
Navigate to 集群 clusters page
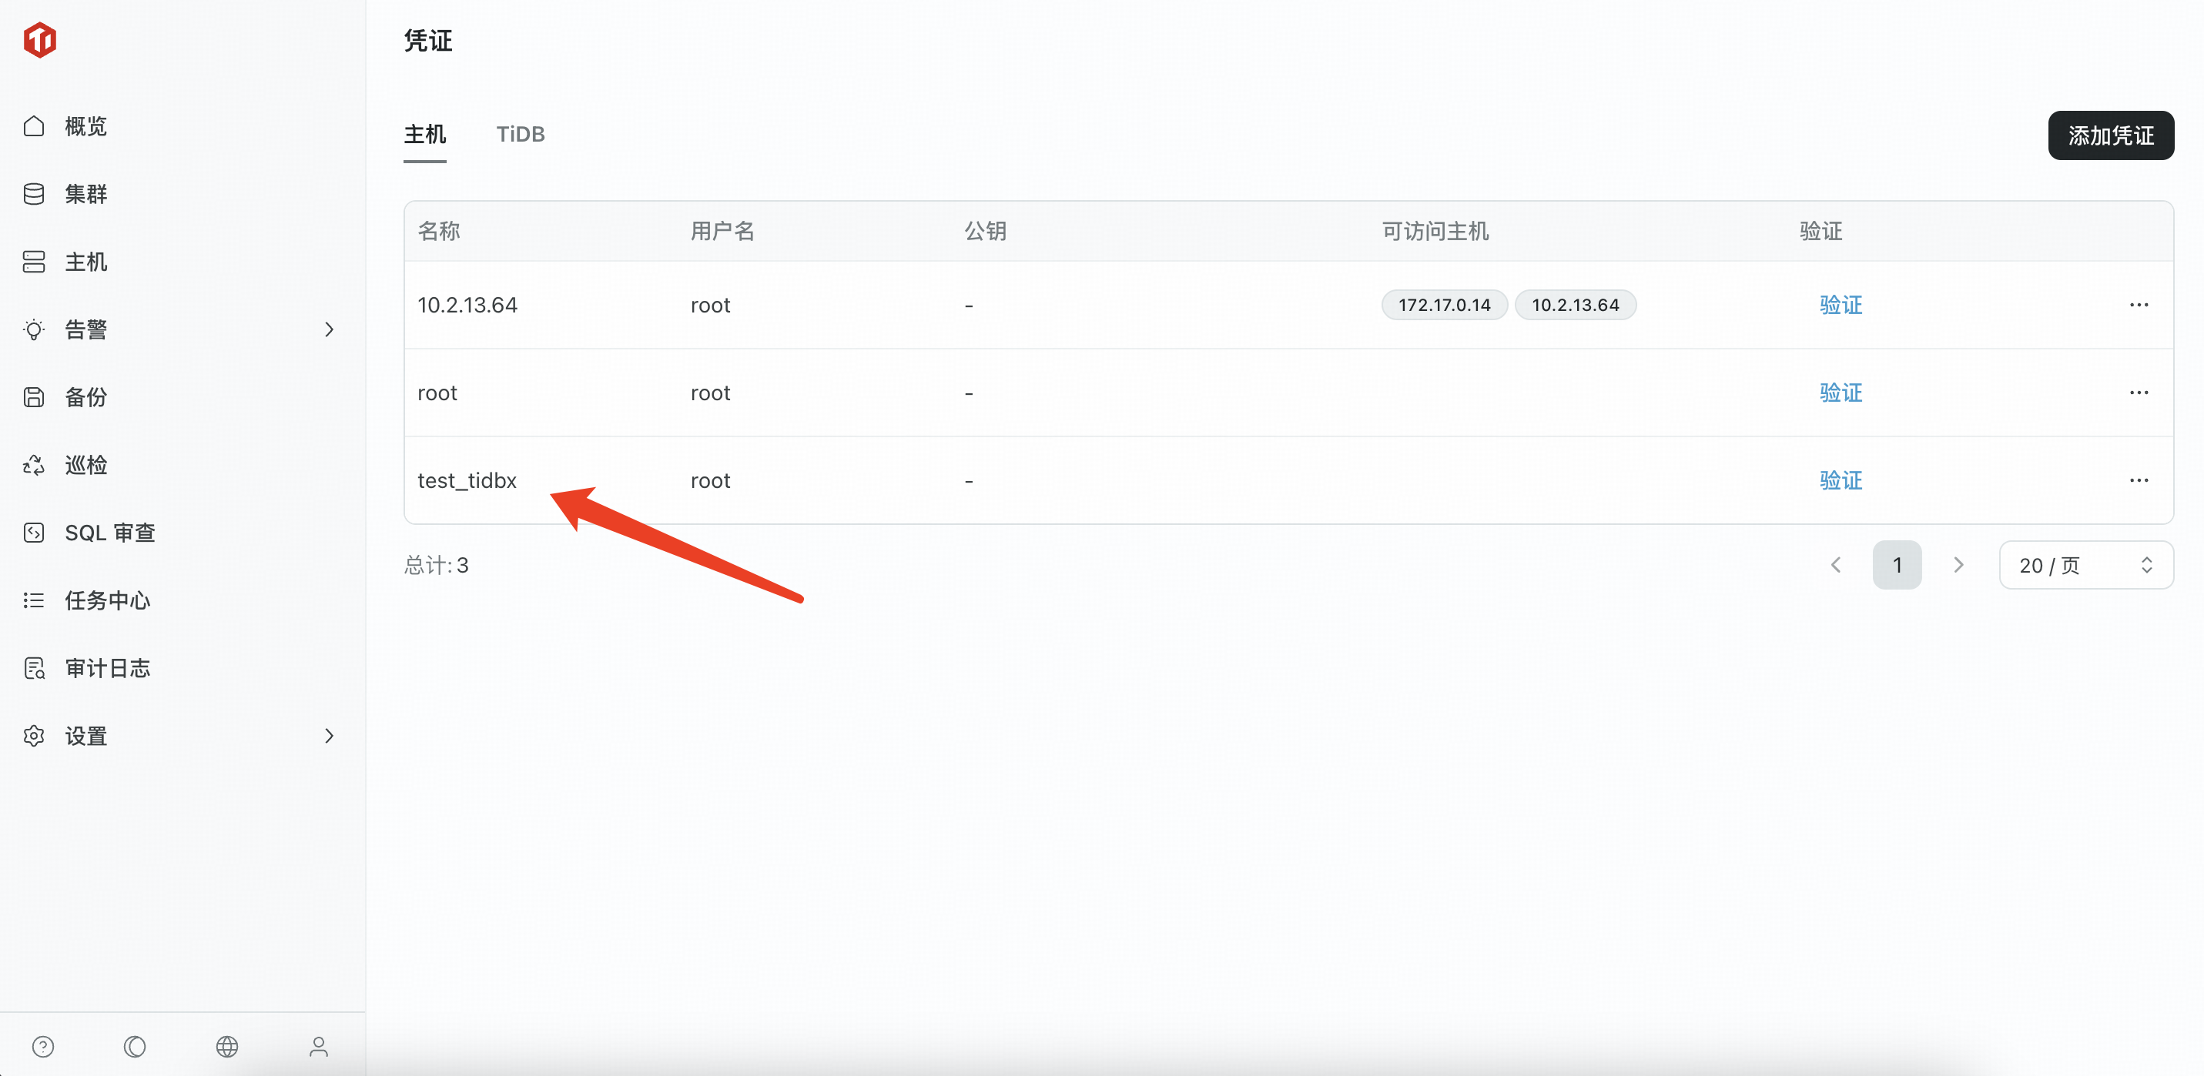[85, 194]
